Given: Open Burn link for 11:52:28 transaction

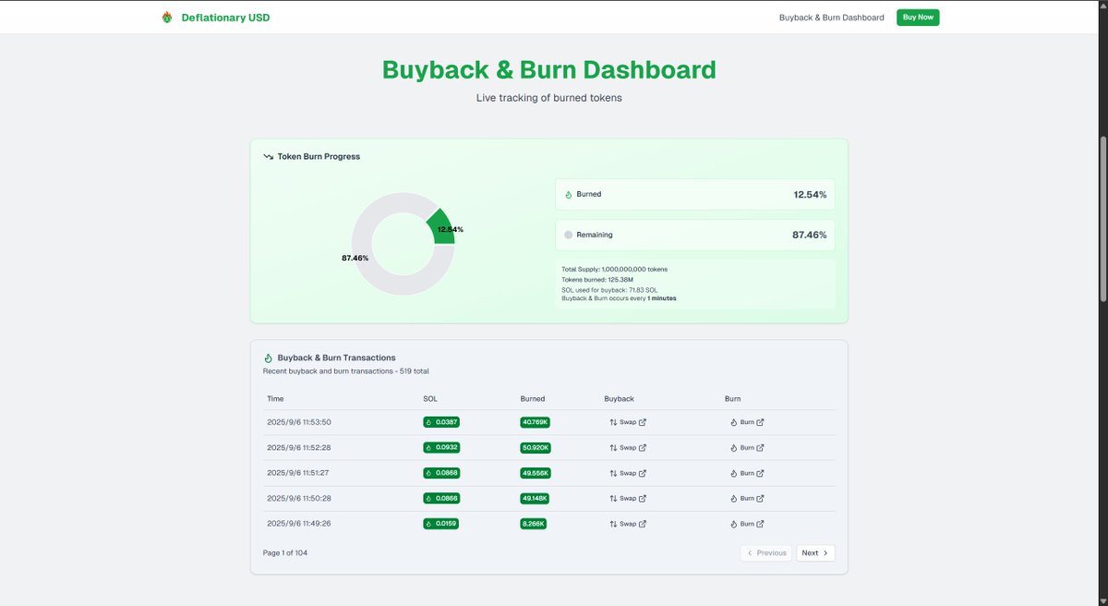Looking at the screenshot, I should click(x=747, y=448).
